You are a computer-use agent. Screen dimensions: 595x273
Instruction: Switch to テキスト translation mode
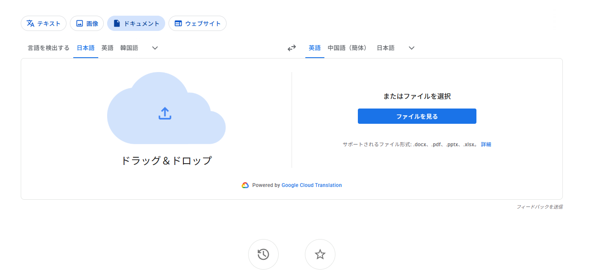pos(44,23)
